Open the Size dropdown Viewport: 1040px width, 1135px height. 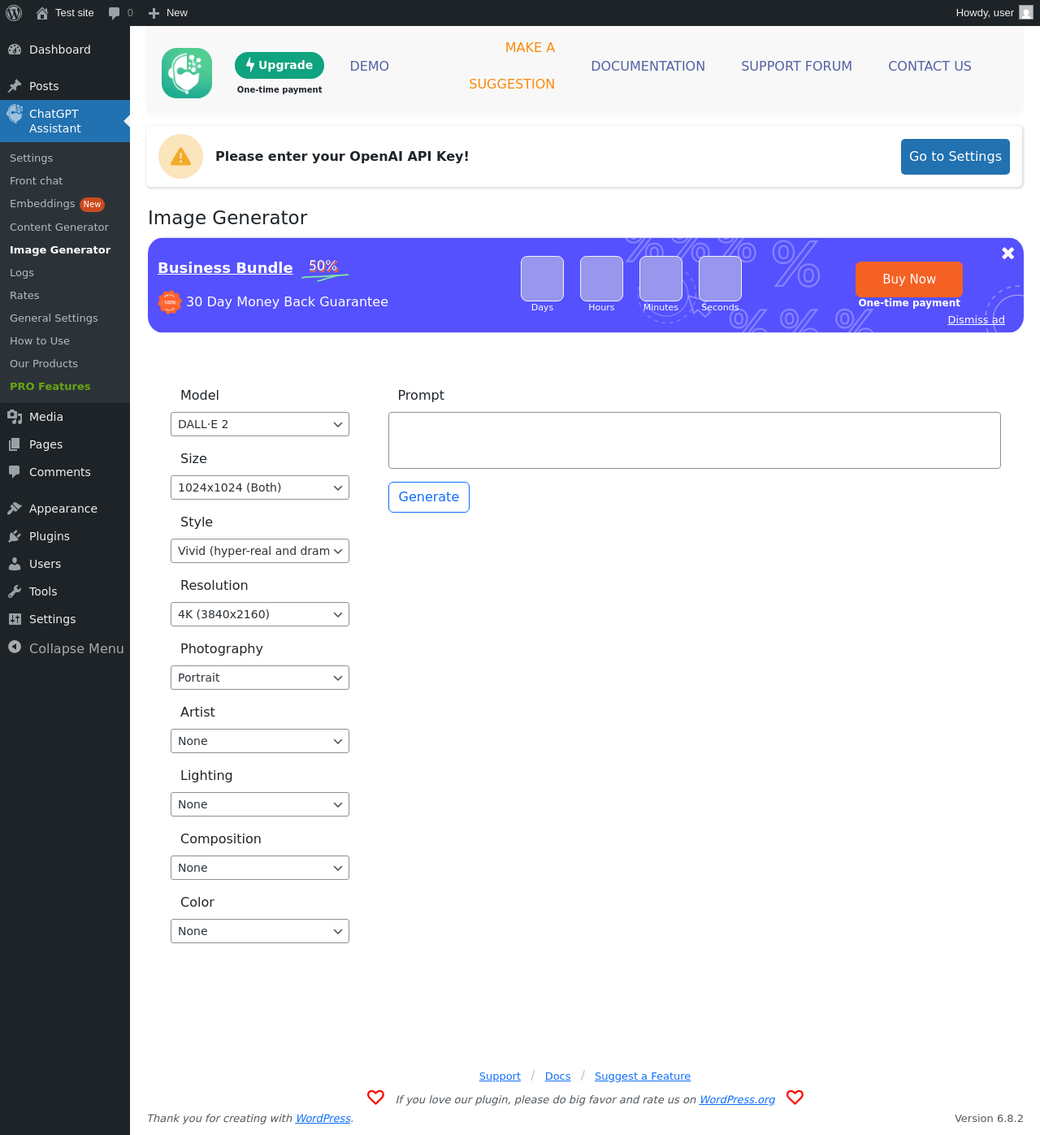coord(260,487)
